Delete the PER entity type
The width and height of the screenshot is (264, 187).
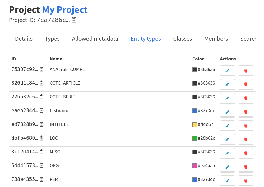pyautogui.click(x=246, y=181)
